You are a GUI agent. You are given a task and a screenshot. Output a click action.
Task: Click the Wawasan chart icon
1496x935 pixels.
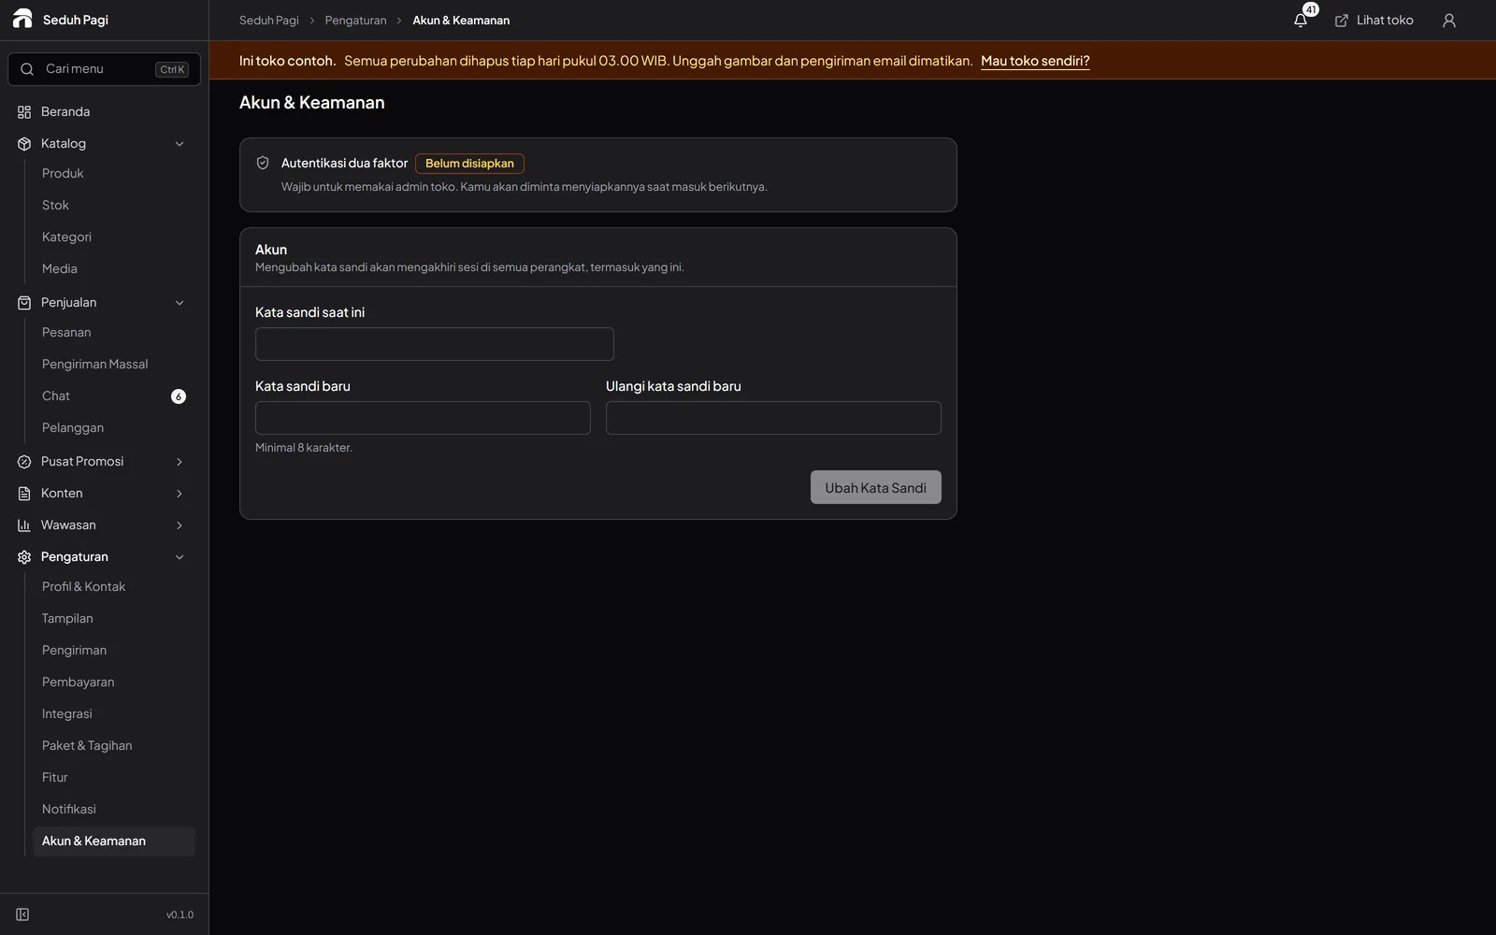click(24, 525)
